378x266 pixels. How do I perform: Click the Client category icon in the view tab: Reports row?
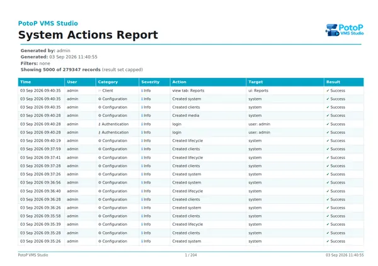click(100, 91)
